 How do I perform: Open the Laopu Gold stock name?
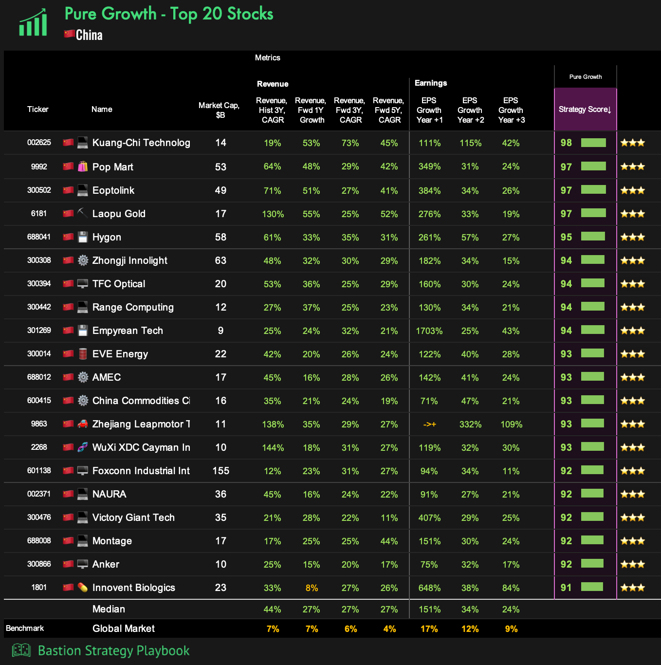point(119,214)
